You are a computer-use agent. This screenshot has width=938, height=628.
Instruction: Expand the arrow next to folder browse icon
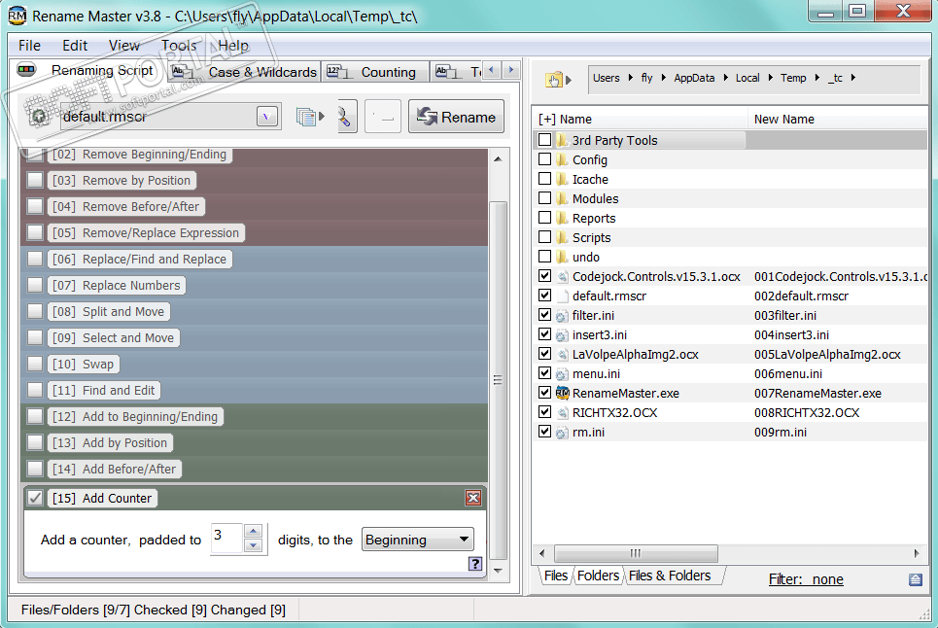click(569, 80)
